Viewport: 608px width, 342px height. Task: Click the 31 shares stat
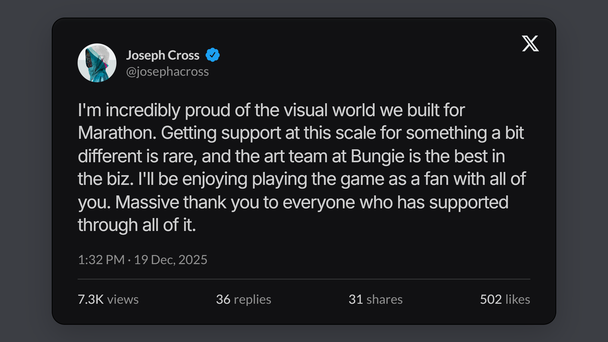[x=375, y=299]
